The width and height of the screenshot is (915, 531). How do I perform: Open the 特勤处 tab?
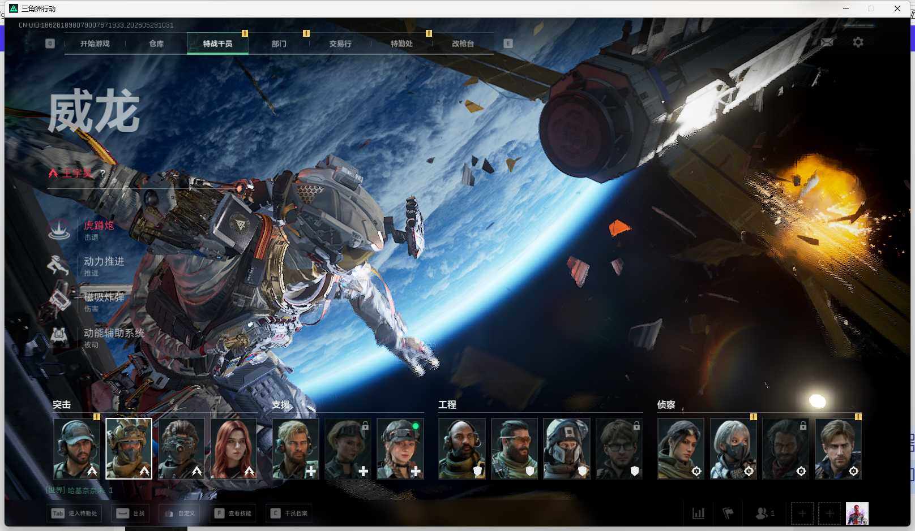coord(401,44)
